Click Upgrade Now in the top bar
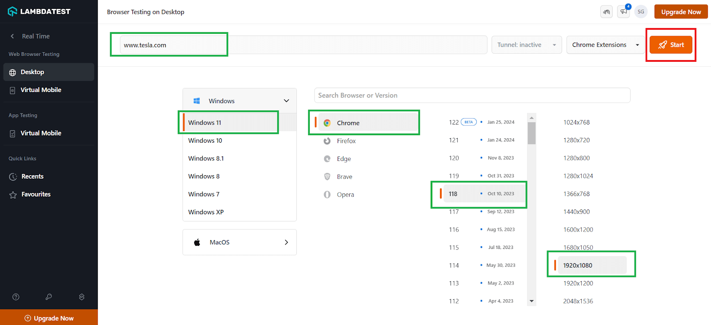The width and height of the screenshot is (711, 325). coord(681,12)
